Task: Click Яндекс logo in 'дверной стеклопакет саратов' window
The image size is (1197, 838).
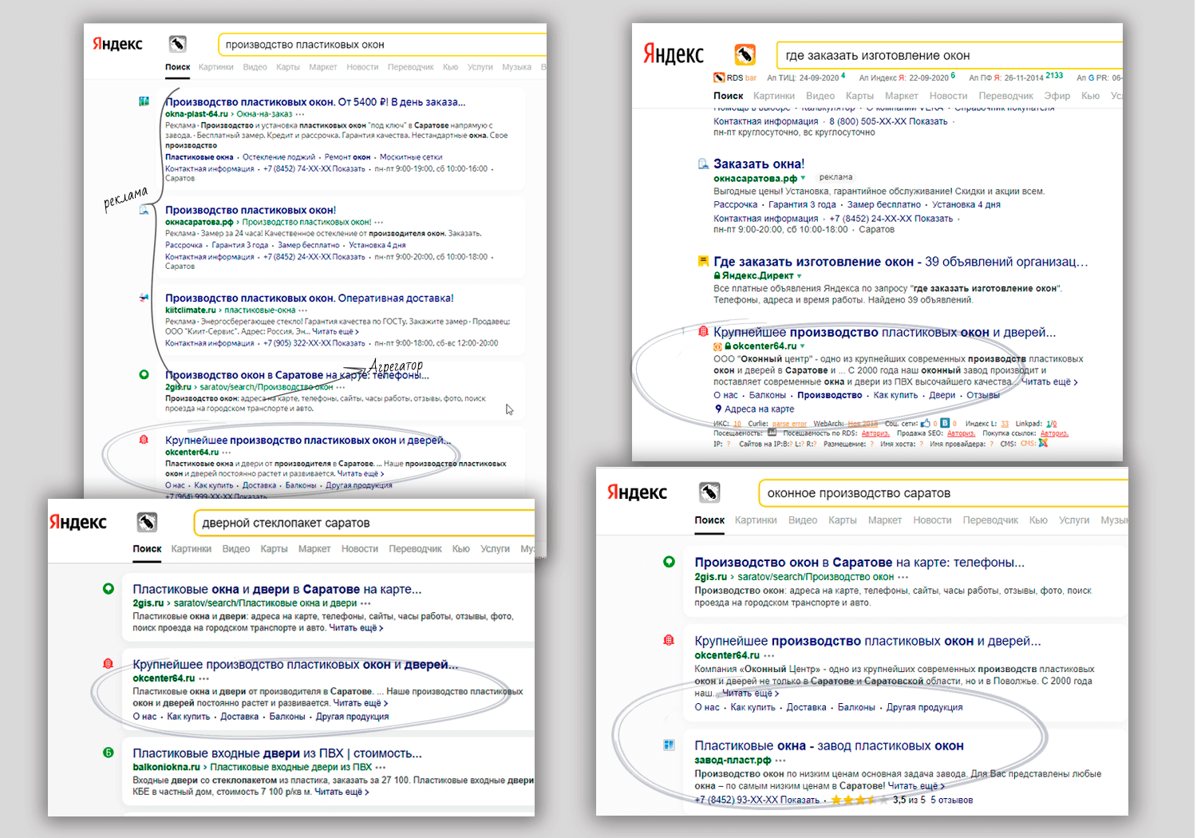Action: [x=78, y=522]
